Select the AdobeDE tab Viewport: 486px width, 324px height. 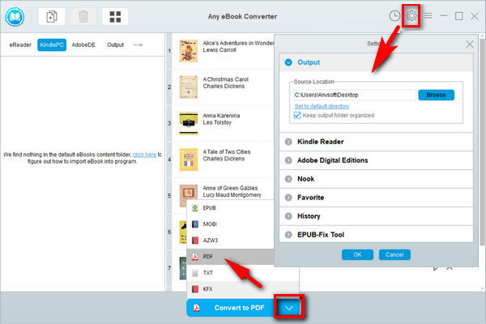[83, 45]
